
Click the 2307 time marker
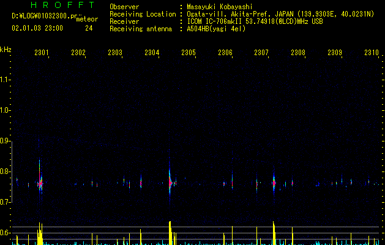pos(261,53)
